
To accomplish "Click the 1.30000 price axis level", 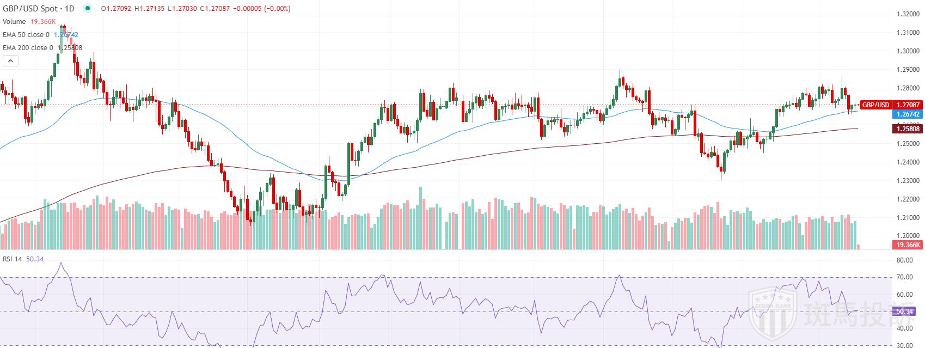I will (x=906, y=51).
